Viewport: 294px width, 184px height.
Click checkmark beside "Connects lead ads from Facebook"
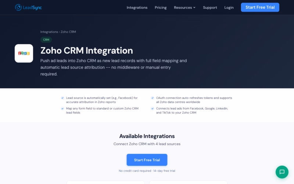tap(153, 108)
